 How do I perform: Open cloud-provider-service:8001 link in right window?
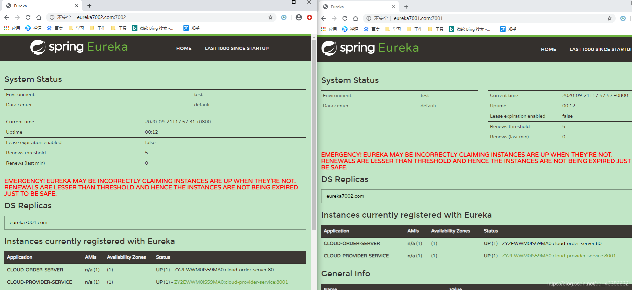(x=559, y=256)
